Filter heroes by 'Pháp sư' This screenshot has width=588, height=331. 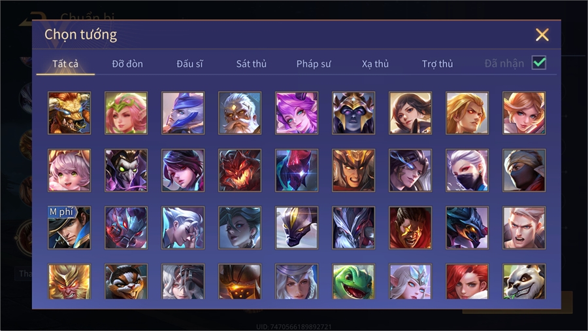(314, 64)
